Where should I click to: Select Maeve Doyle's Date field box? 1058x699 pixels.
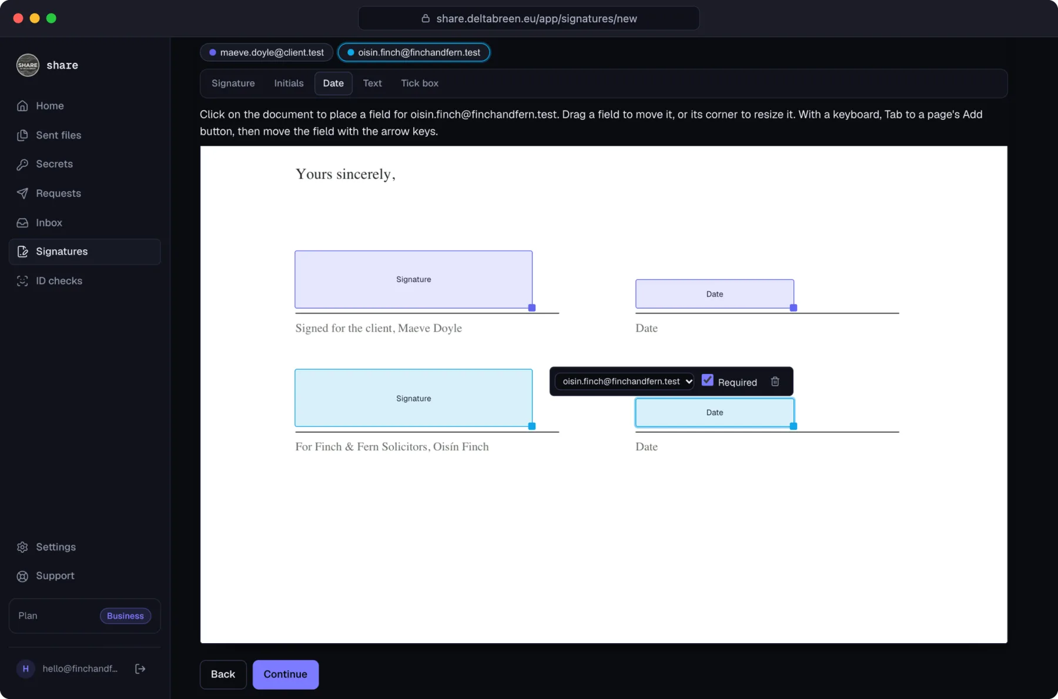[x=715, y=294]
